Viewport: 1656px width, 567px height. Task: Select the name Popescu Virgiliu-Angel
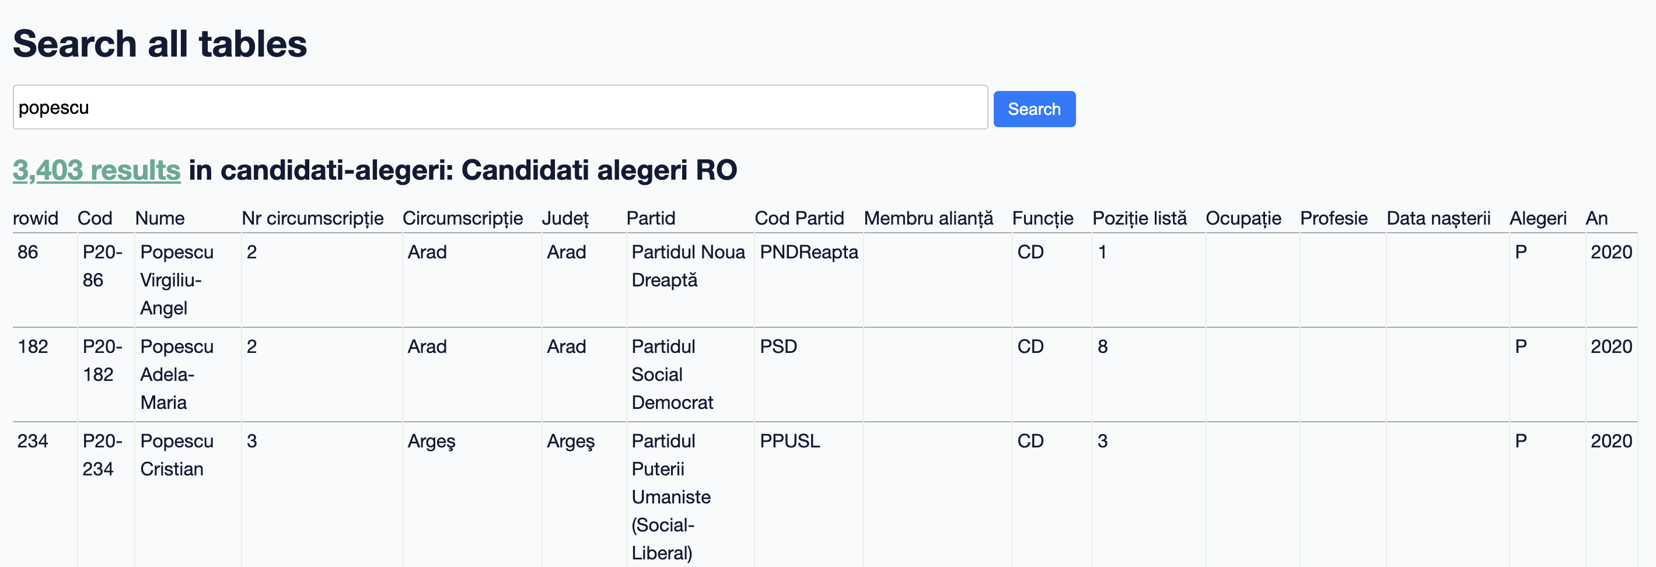pos(177,279)
